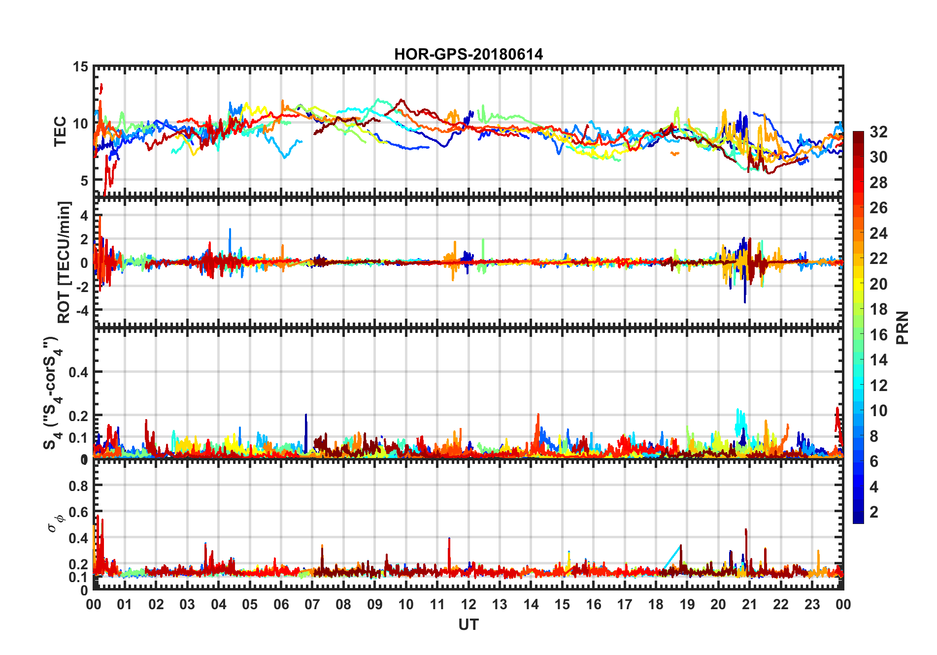937x655 pixels.
Task: Click colorbar tick label 6
Action: [x=874, y=461]
